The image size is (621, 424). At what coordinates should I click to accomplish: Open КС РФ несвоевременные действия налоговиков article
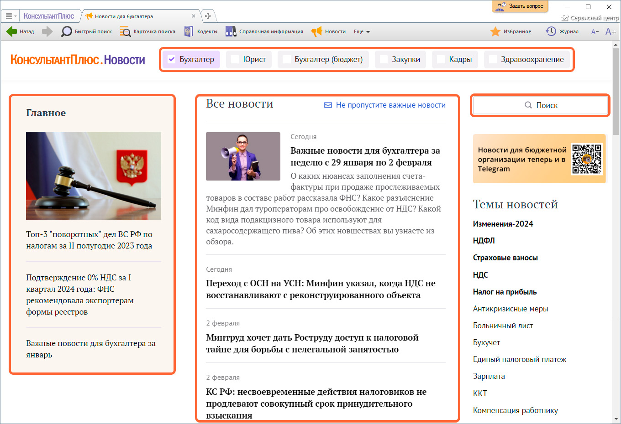(316, 403)
